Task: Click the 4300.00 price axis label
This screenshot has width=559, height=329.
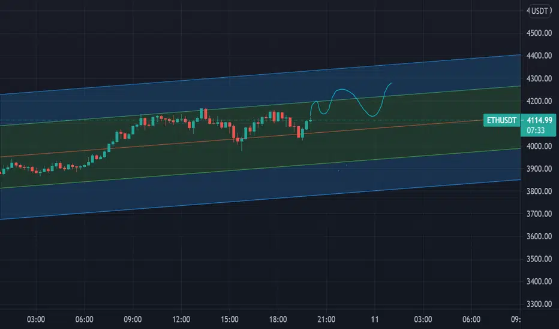Action: click(x=539, y=78)
